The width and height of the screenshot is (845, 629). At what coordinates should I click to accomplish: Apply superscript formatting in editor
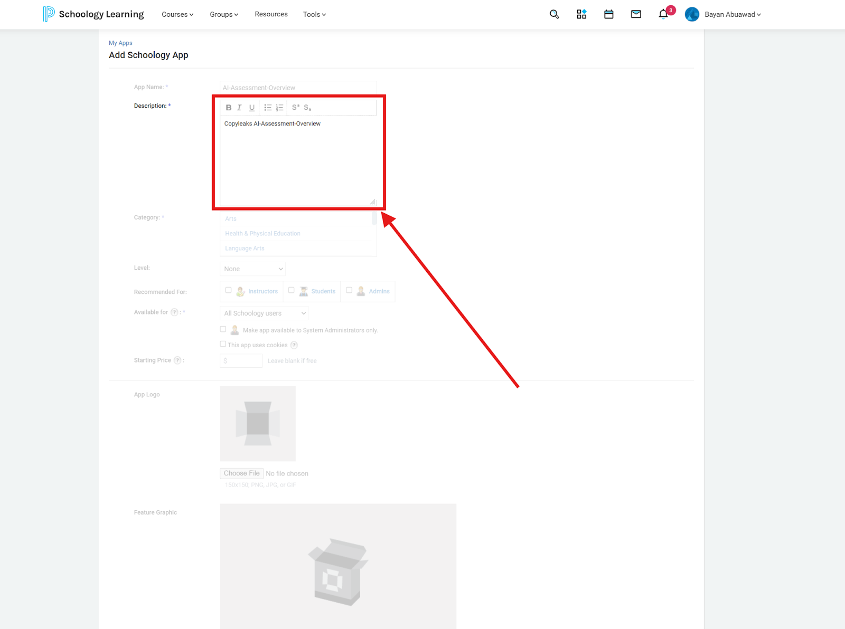pos(296,107)
